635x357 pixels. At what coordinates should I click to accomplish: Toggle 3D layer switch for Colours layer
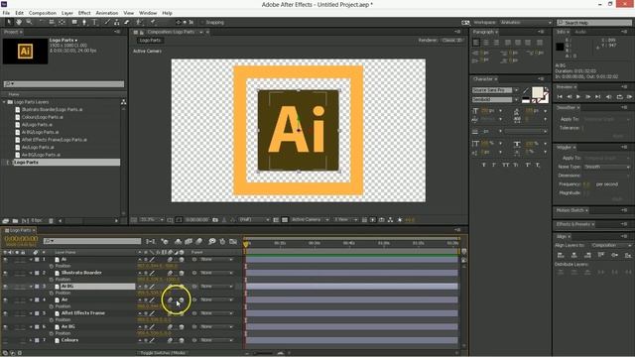(x=181, y=340)
